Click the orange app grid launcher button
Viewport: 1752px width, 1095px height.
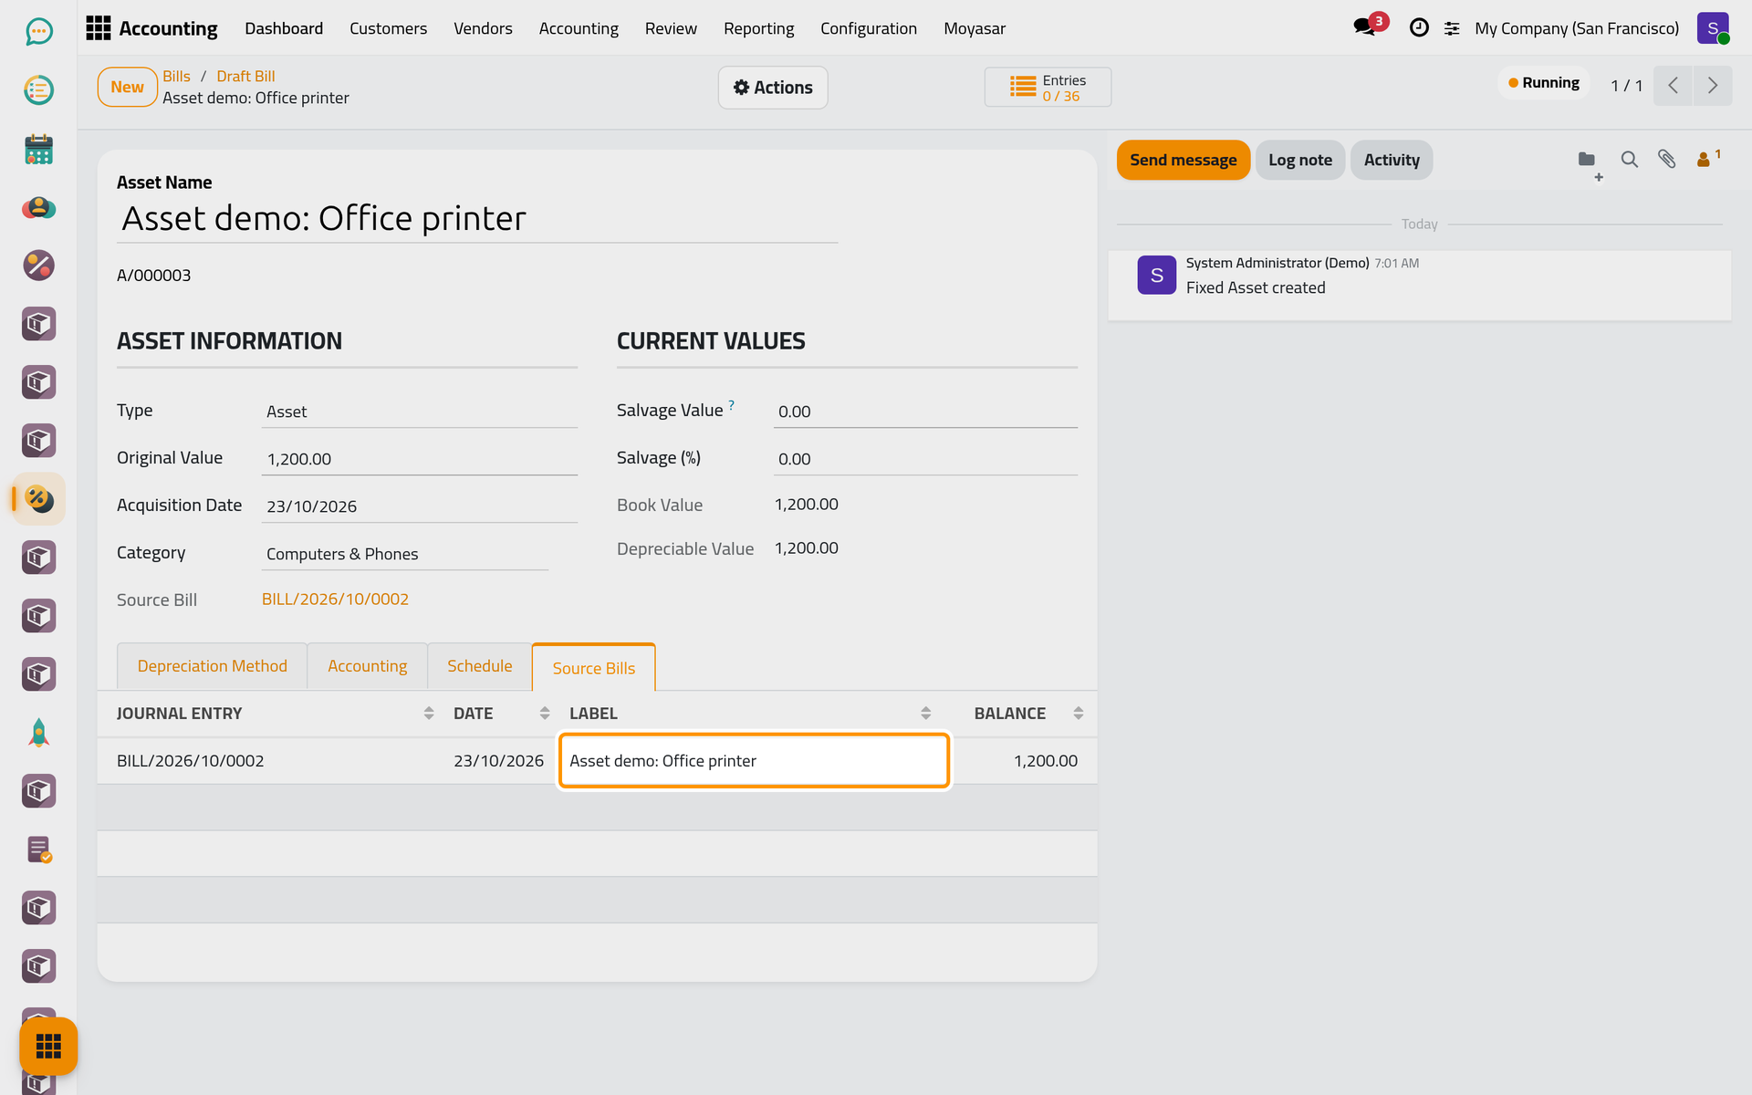click(x=48, y=1046)
